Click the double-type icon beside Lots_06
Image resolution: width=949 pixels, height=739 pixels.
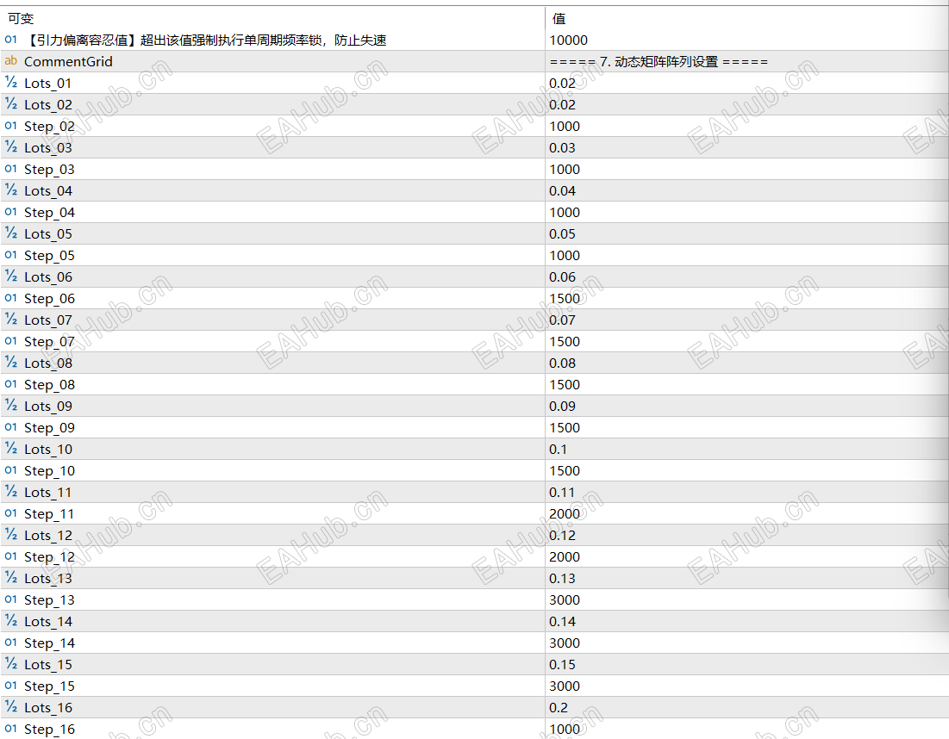point(11,276)
